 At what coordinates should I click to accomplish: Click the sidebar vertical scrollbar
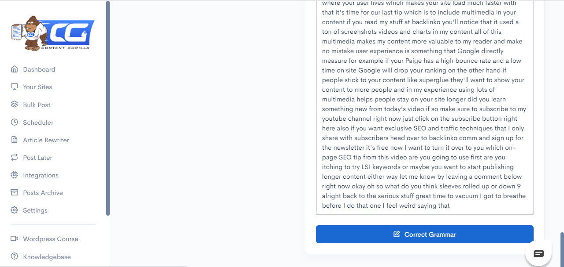108,108
